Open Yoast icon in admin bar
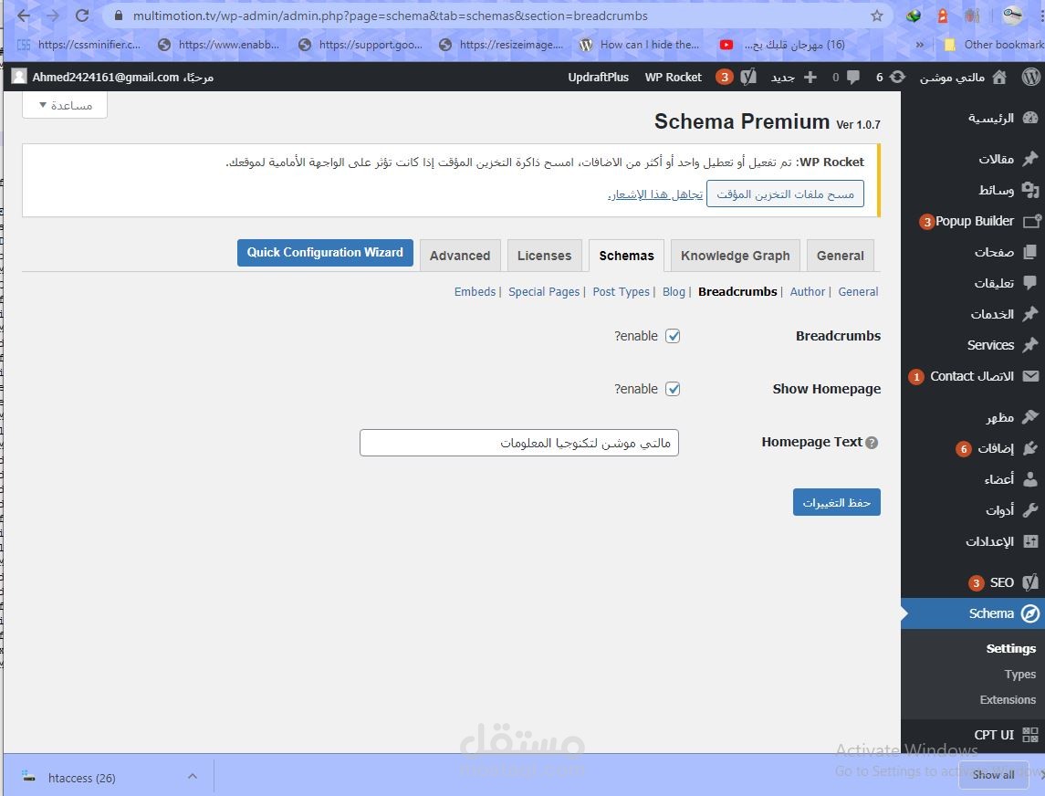 coord(748,77)
